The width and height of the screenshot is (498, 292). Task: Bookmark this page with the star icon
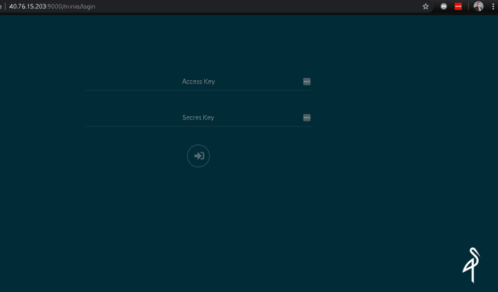[426, 6]
